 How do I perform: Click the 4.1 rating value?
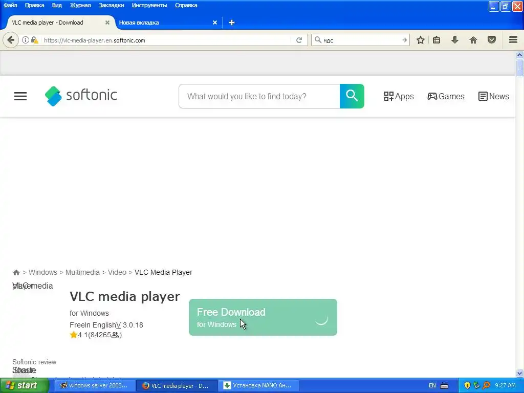point(83,335)
